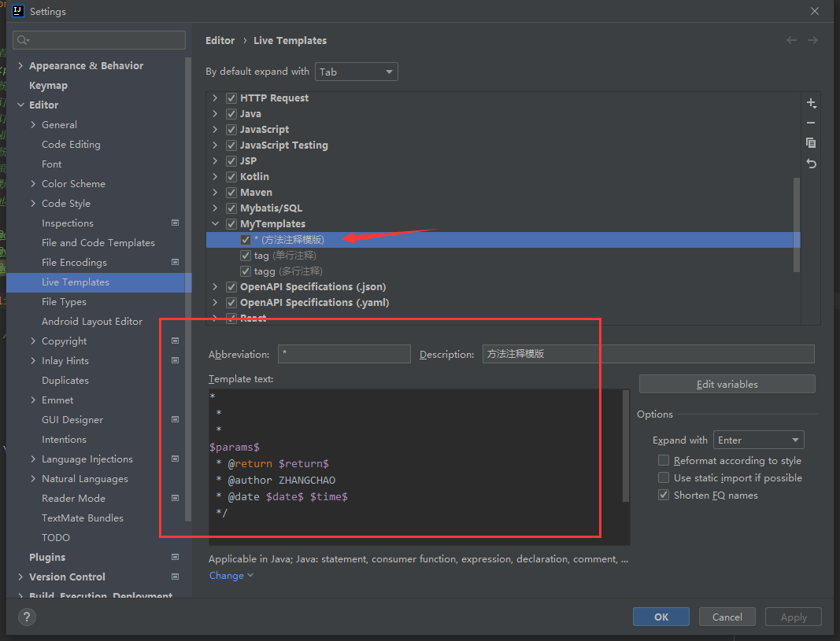Collapse the MyTemplates group
The width and height of the screenshot is (840, 641).
pyautogui.click(x=216, y=223)
